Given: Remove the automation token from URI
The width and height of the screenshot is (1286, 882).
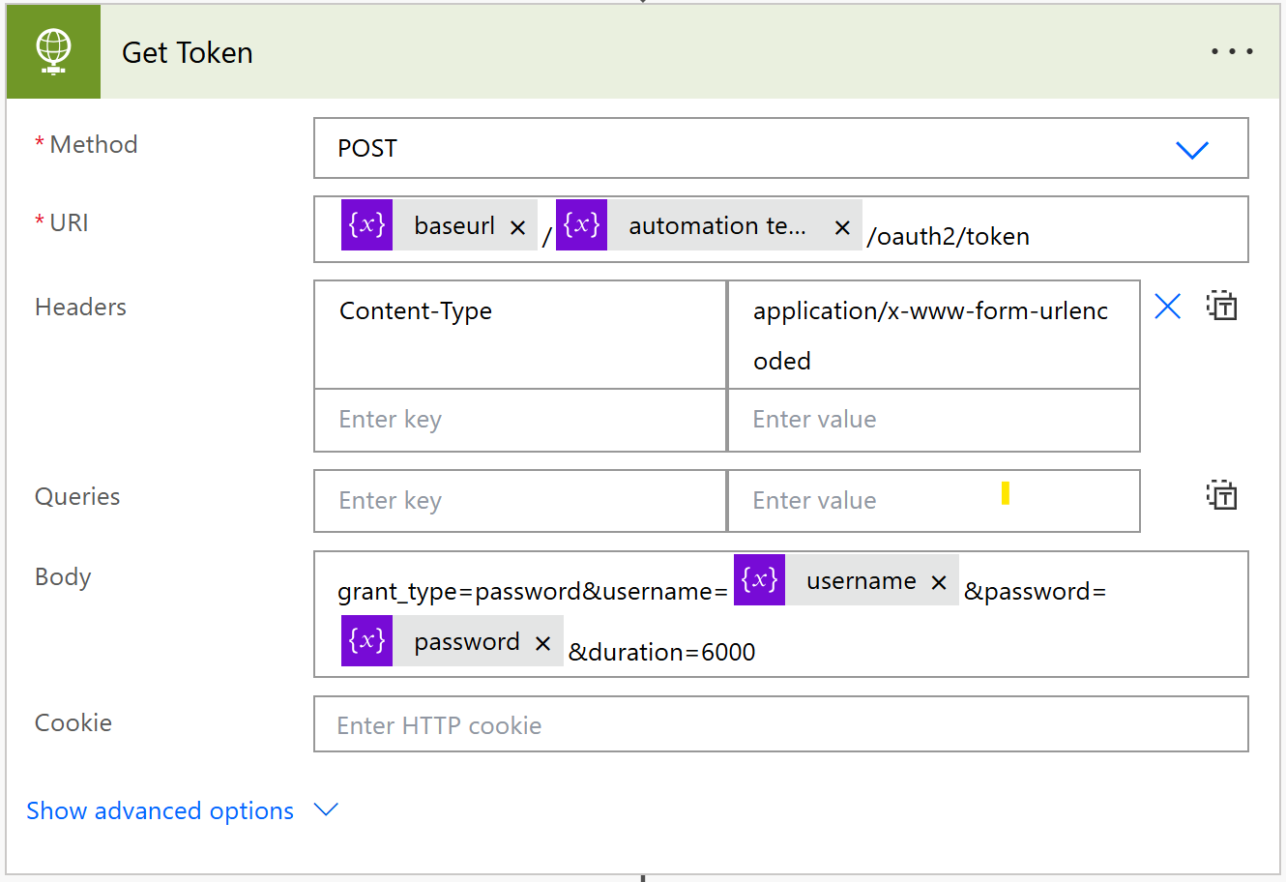Looking at the screenshot, I should click(x=842, y=225).
